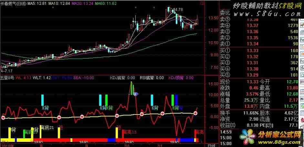Select the 买③ order row label
This screenshot has width=304, height=147.
(225, 63)
